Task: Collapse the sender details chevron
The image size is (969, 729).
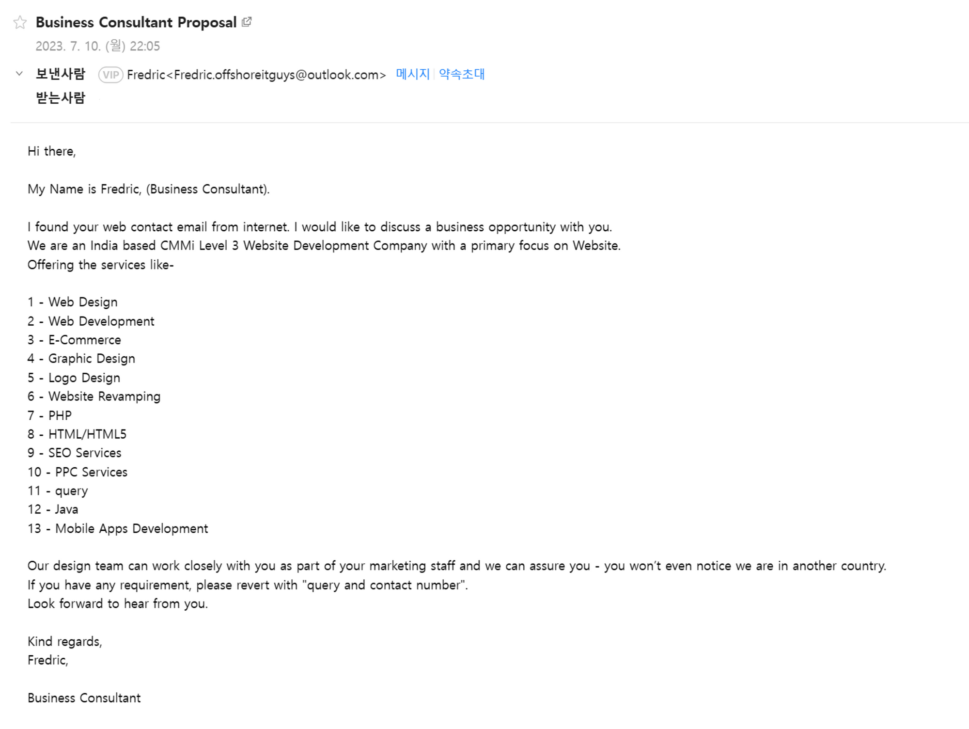Action: pos(19,74)
